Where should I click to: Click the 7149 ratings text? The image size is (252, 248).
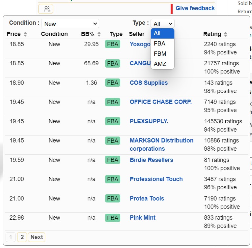220,102
